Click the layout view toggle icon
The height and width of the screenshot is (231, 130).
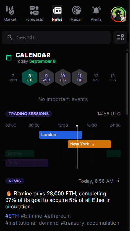[120, 37]
